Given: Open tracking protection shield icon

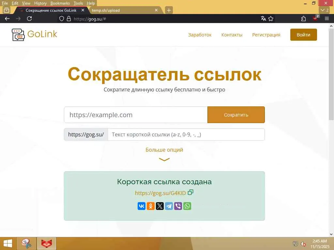Looking at the screenshot, I should (x=62, y=19).
